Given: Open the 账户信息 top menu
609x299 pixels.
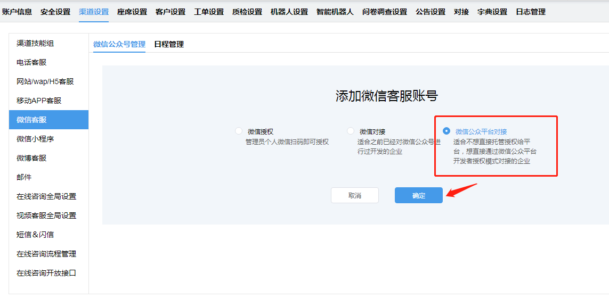Looking at the screenshot, I should tap(17, 12).
